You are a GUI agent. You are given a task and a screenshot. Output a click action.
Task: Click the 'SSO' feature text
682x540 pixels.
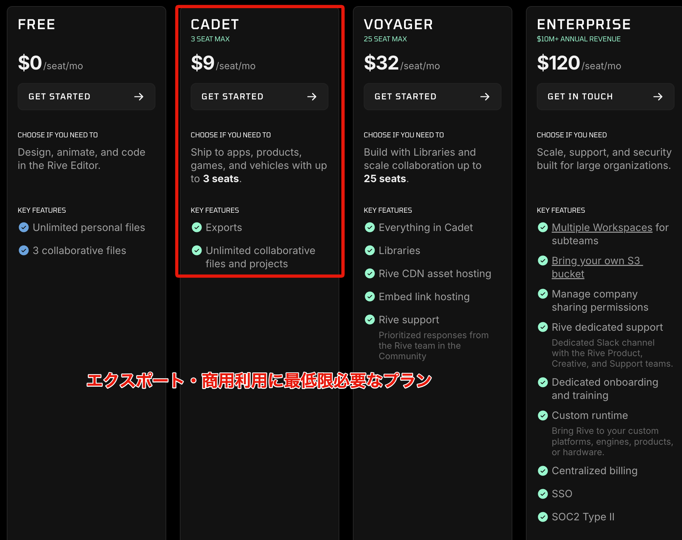tap(562, 494)
